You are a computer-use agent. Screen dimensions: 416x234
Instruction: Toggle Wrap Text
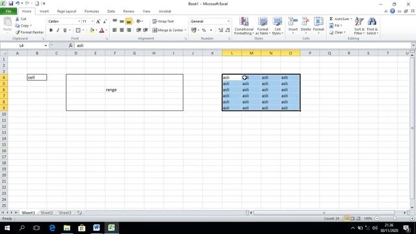point(162,21)
